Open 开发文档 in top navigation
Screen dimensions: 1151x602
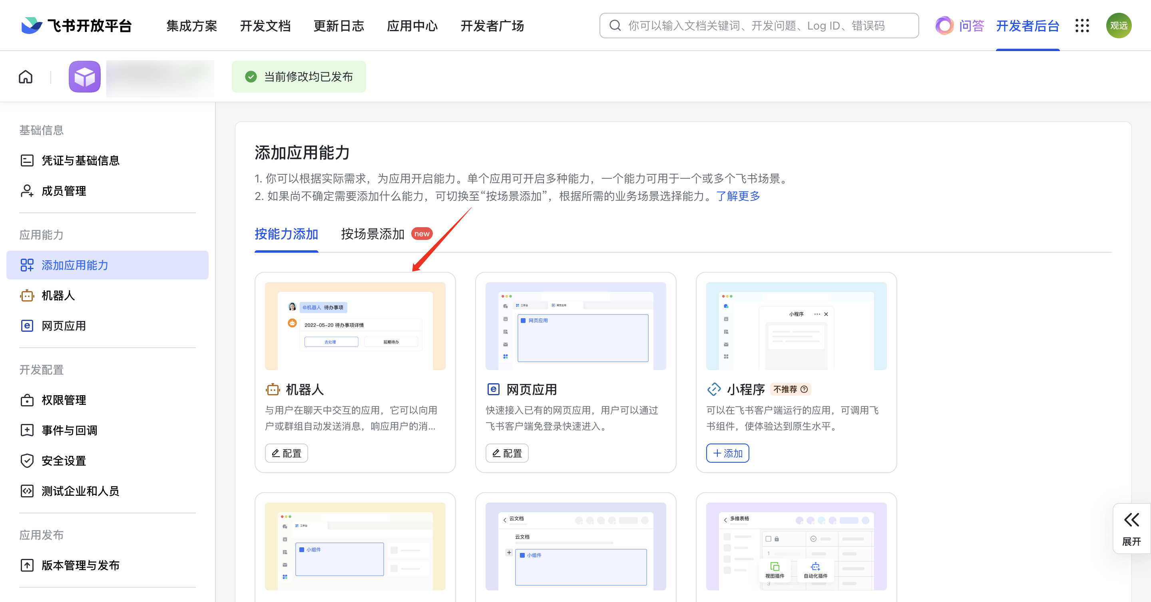[265, 26]
